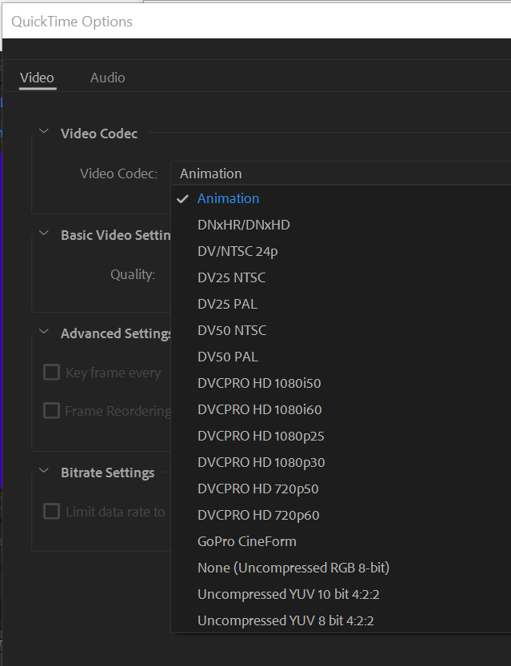The width and height of the screenshot is (511, 666).
Task: Click the QuickTime Options title text
Action: [72, 22]
